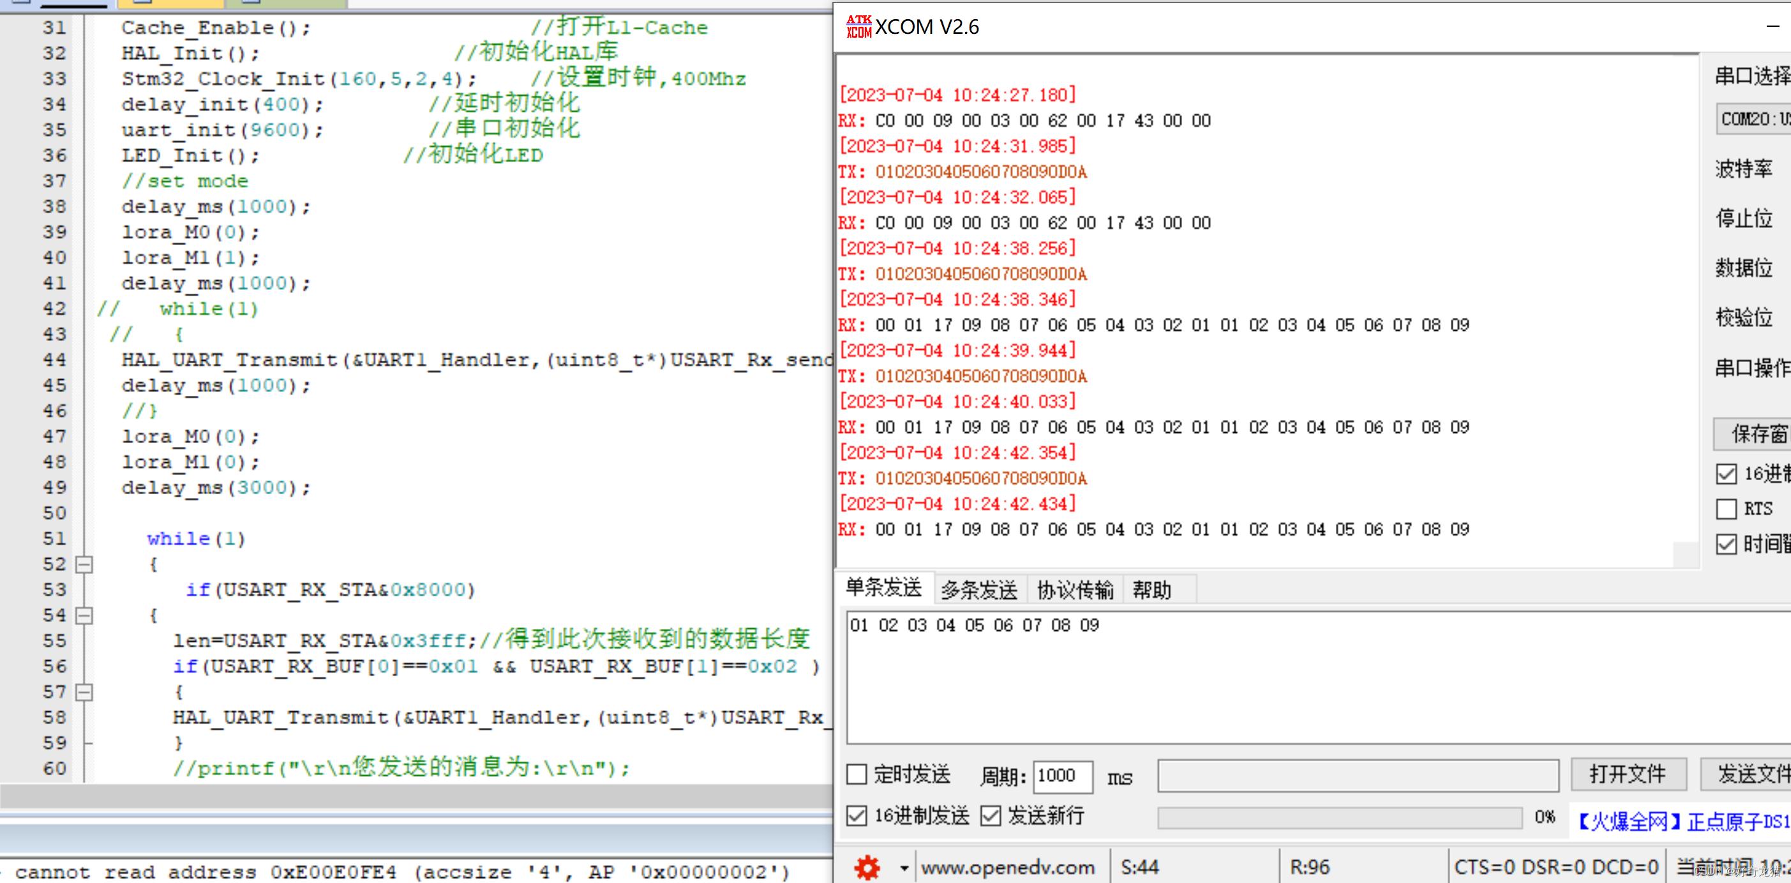Minimize the XCOM window
The width and height of the screenshot is (1791, 883).
[x=1773, y=26]
